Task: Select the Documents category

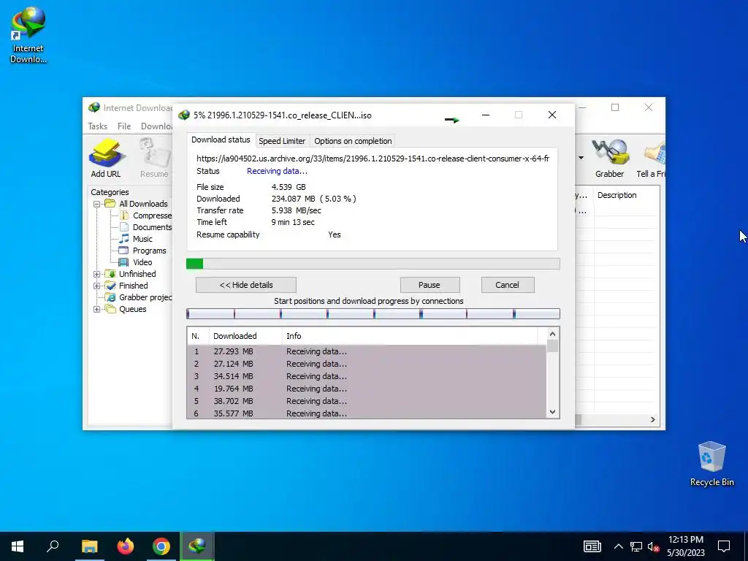Action: click(x=145, y=227)
